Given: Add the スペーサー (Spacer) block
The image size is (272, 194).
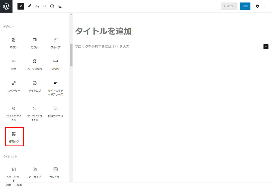Looking at the screenshot, I should click(14, 86).
